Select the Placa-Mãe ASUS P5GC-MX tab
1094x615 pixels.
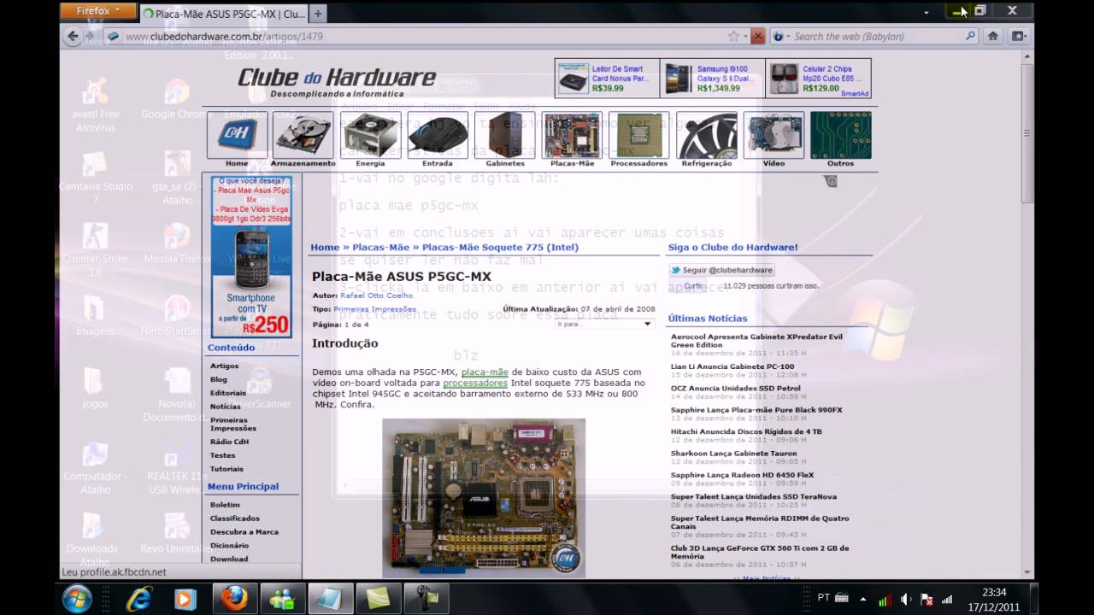(x=224, y=13)
